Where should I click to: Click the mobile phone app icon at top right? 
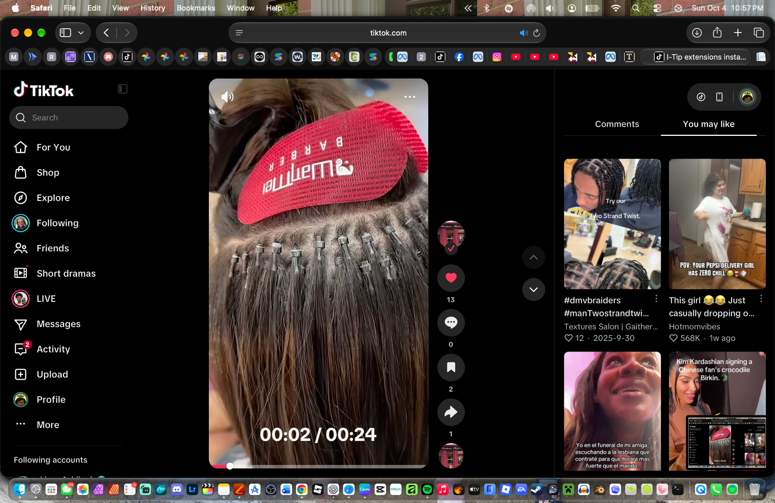[719, 97]
